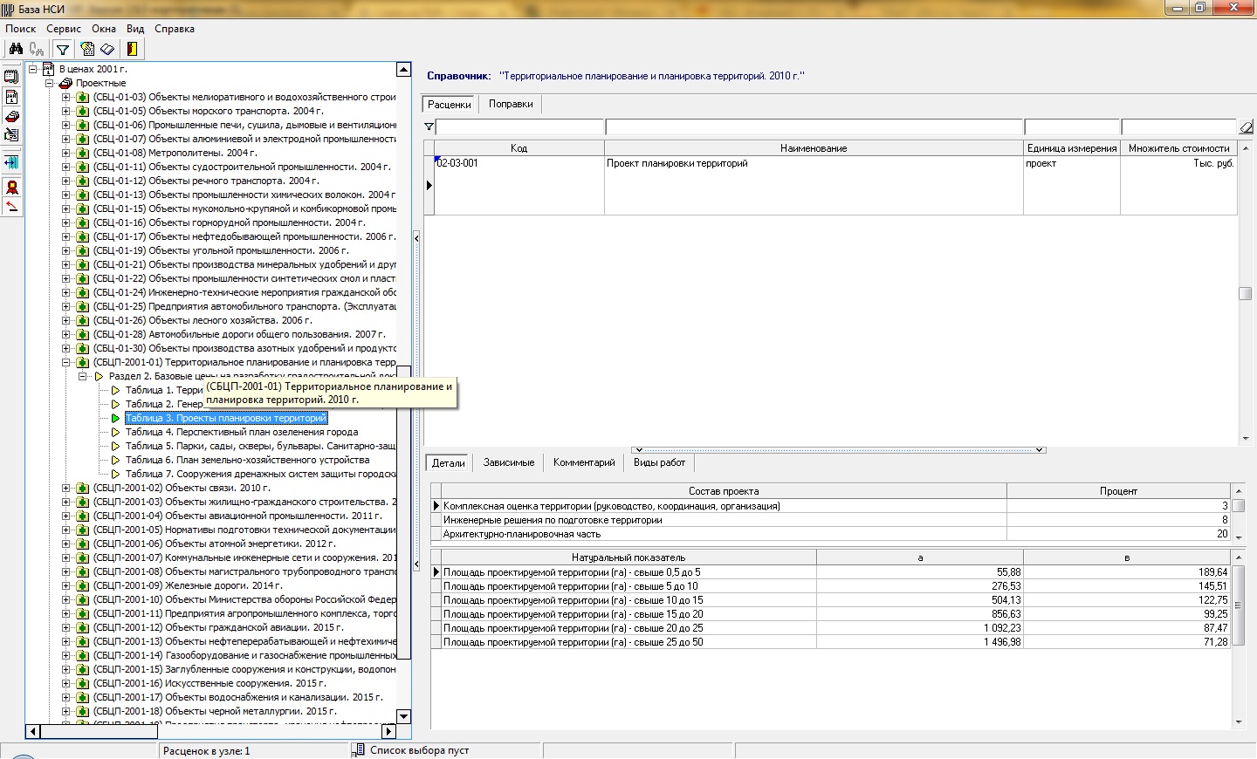Click the binoculars search icon
The image size is (1257, 759).
16,50
